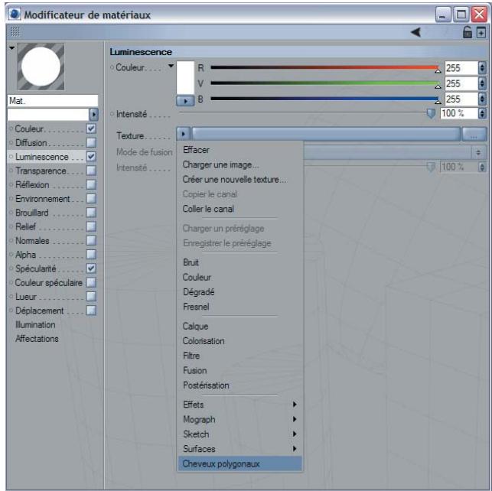The image size is (492, 491).
Task: Choose 'Charger une image...' from the menu
Action: 220,164
